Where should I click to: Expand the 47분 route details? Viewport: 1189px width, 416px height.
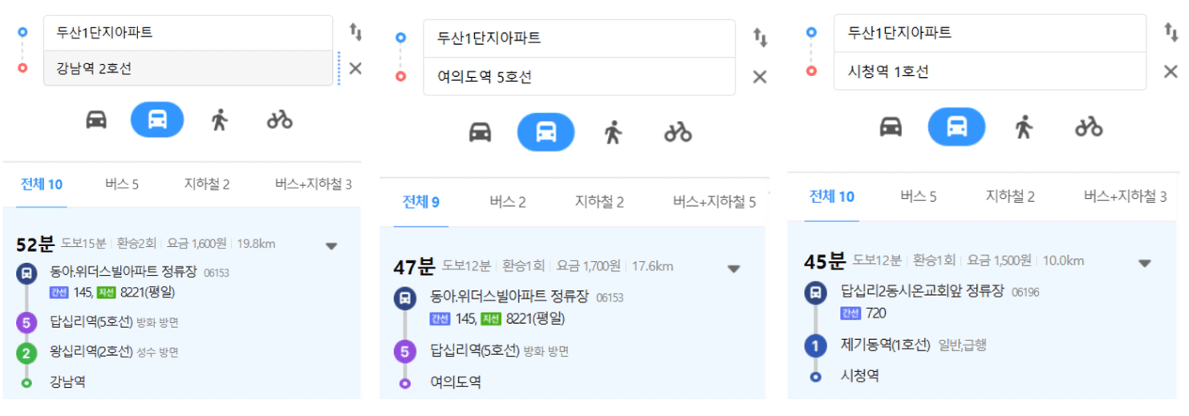(733, 269)
